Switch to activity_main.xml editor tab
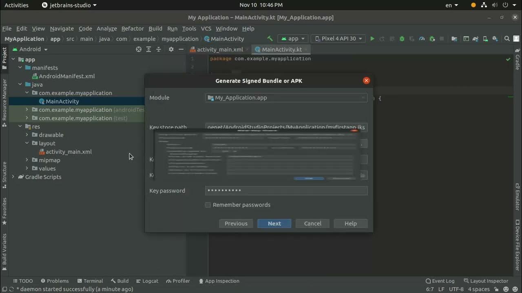The width and height of the screenshot is (522, 293). 220,49
